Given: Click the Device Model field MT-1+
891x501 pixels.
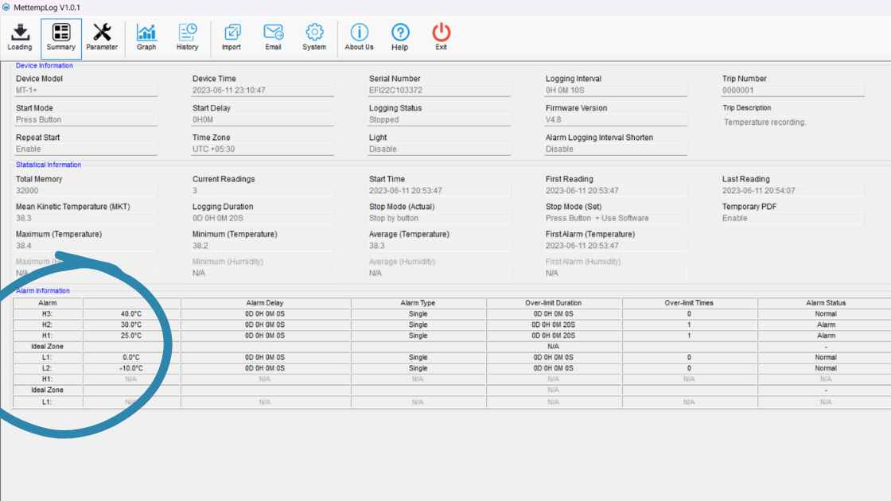Looking at the screenshot, I should (x=86, y=91).
